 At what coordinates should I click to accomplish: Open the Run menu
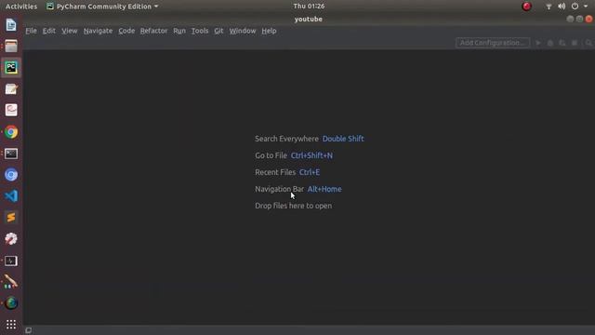pos(179,31)
